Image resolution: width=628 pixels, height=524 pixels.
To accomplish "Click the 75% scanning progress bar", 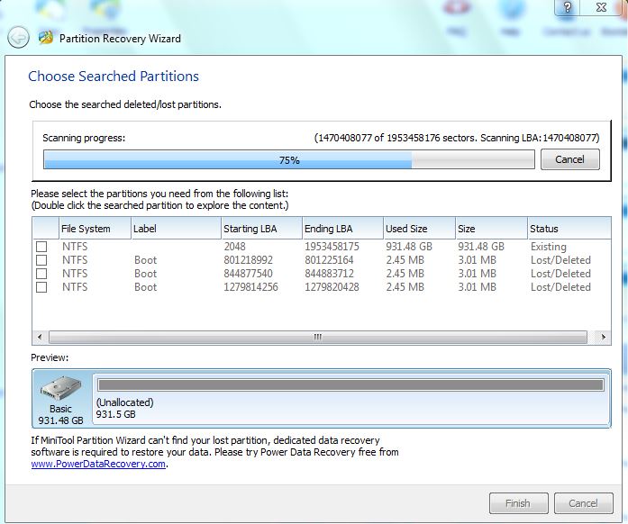I will point(288,159).
